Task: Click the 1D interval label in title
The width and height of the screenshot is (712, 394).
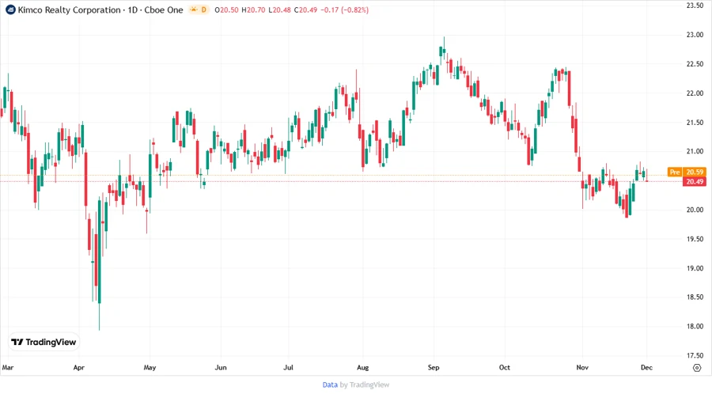Action: pos(133,9)
